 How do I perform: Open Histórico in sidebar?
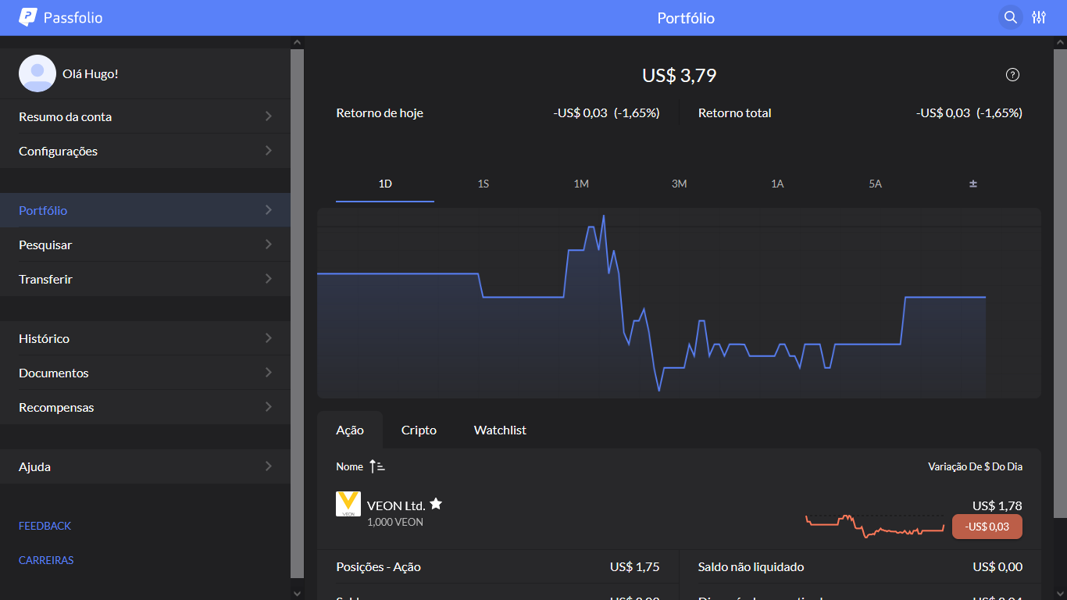click(145, 338)
